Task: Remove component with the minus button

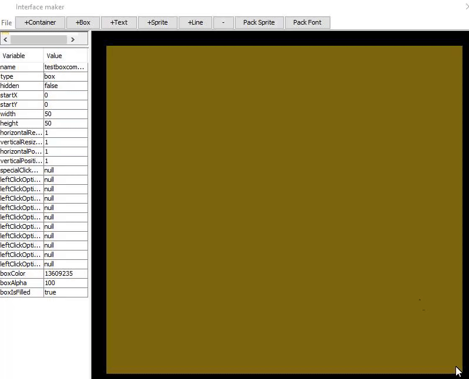Action: (223, 23)
